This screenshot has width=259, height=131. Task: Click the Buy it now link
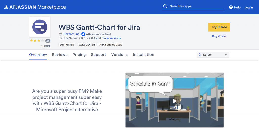(219, 36)
